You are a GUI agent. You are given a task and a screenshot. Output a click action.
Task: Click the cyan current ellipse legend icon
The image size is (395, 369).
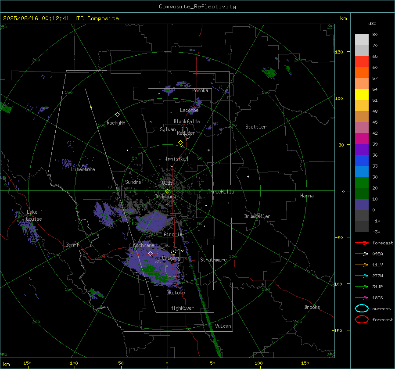362,308
